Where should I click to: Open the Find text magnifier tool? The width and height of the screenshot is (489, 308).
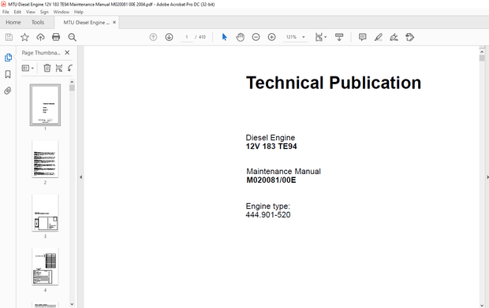(x=72, y=37)
